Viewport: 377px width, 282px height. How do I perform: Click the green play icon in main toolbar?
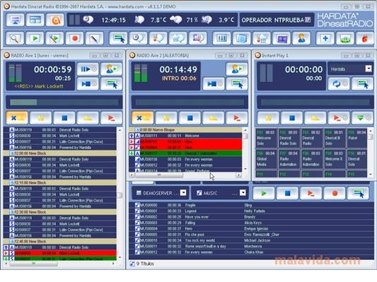point(35,38)
